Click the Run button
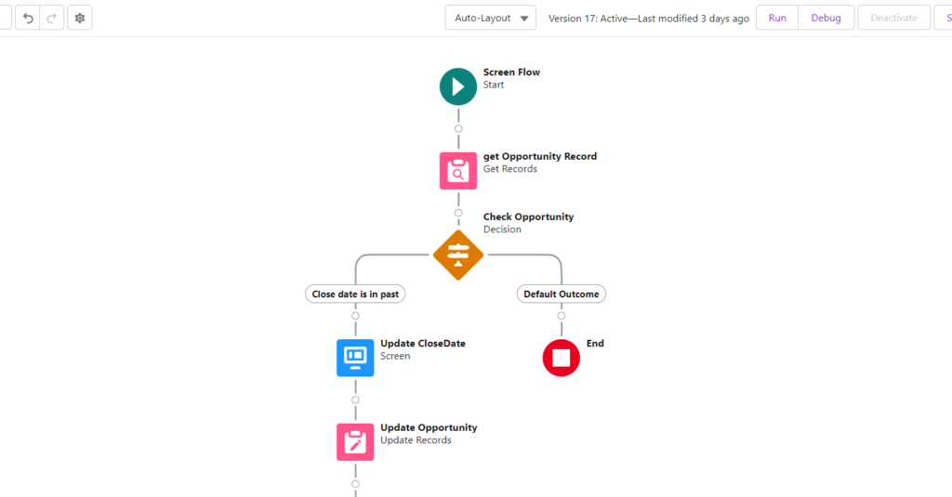The image size is (952, 497). [x=777, y=19]
